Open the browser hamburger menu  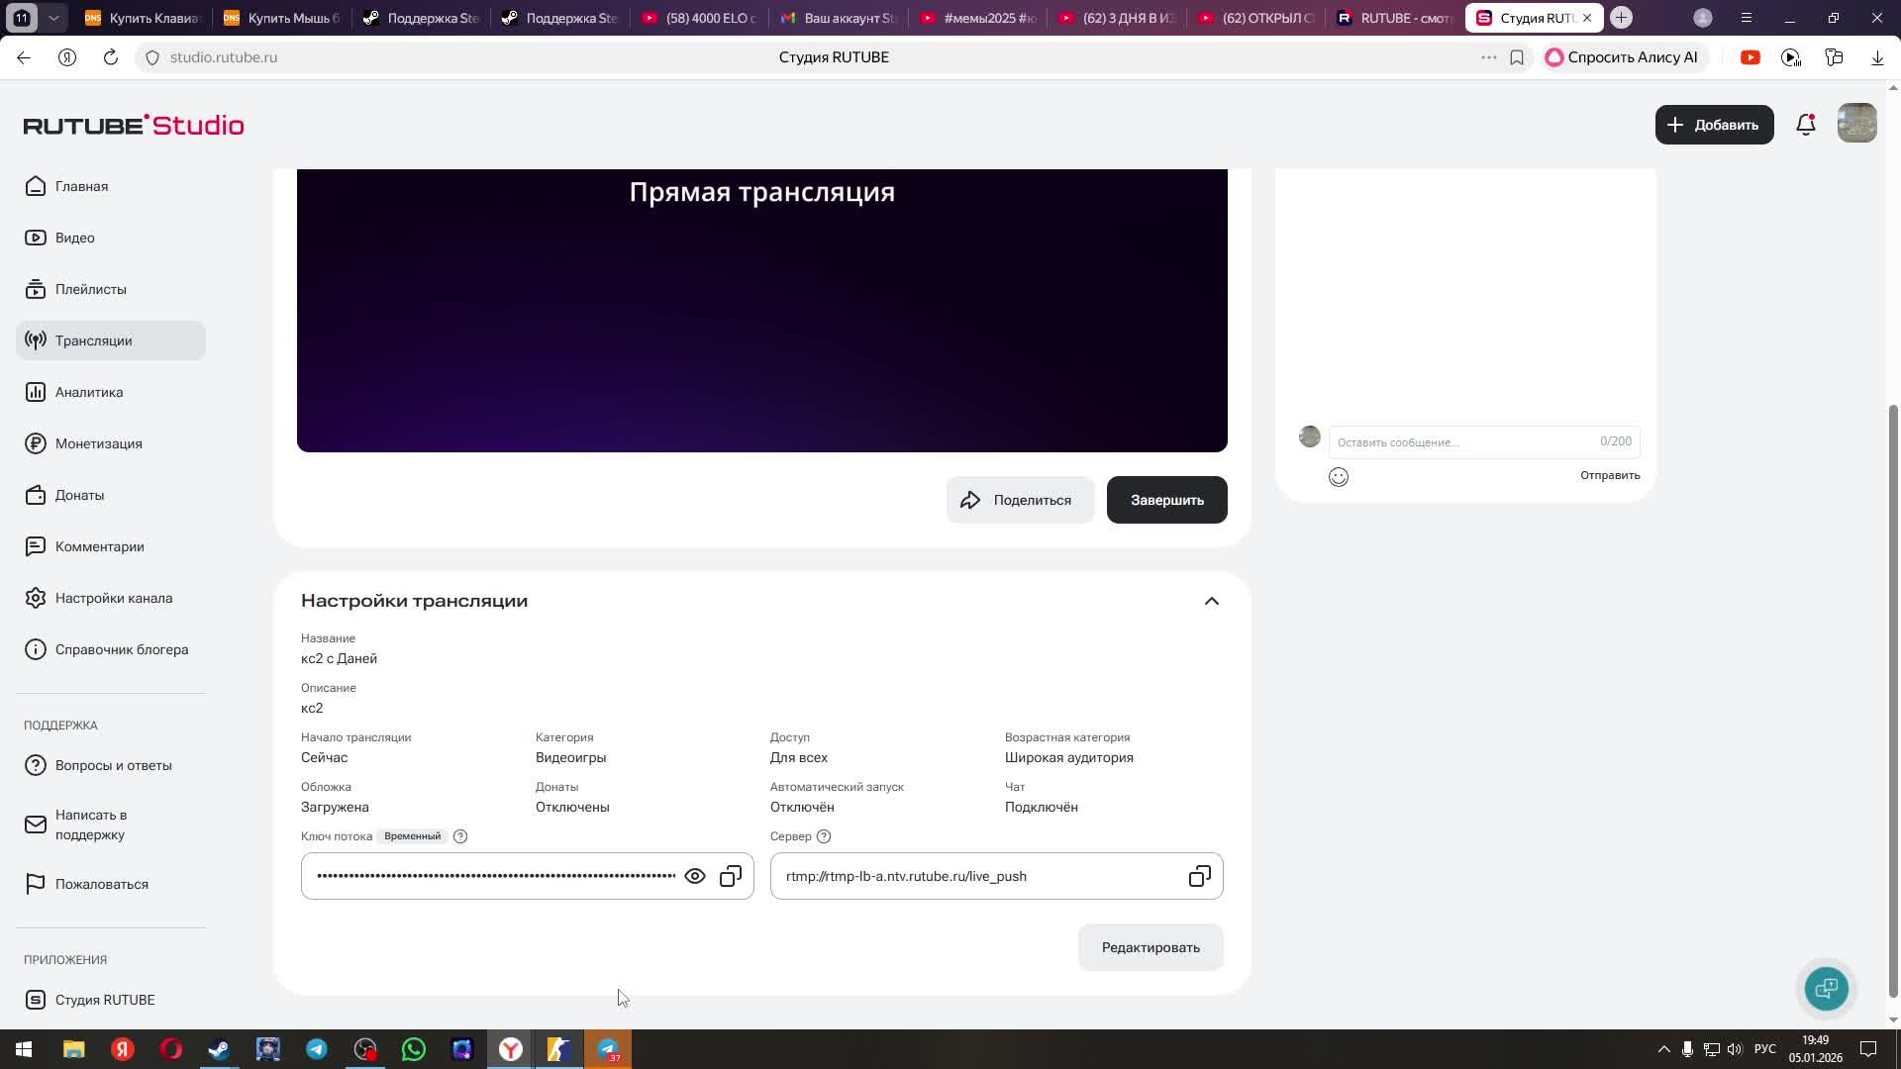[x=1747, y=18]
